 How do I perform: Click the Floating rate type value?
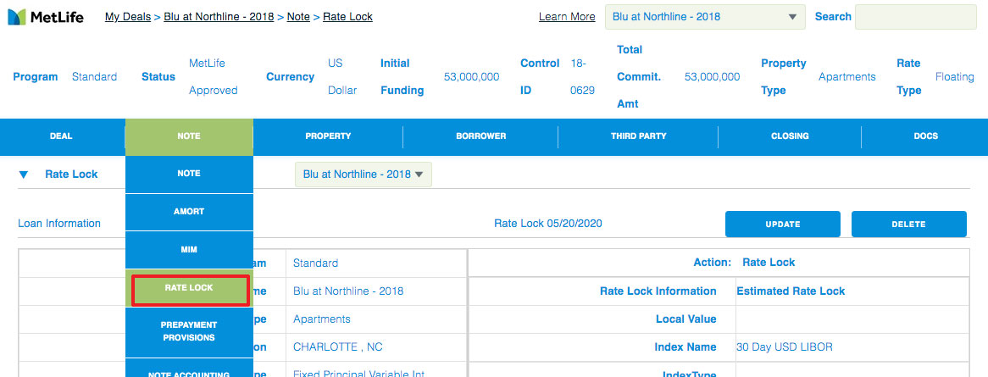coord(955,77)
